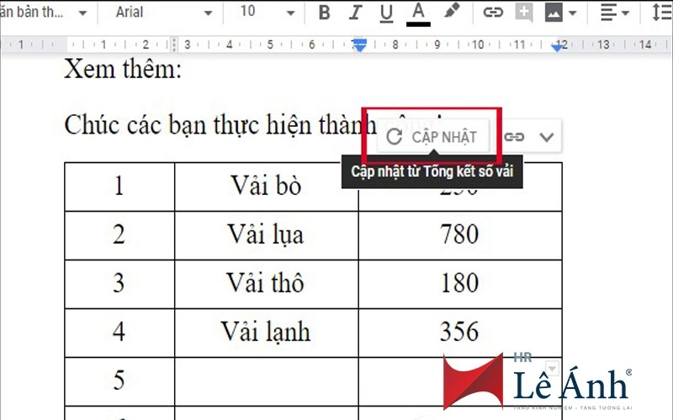Image resolution: width=673 pixels, height=420 pixels.
Task: Click the right indent marker on ruler
Action: [559, 48]
